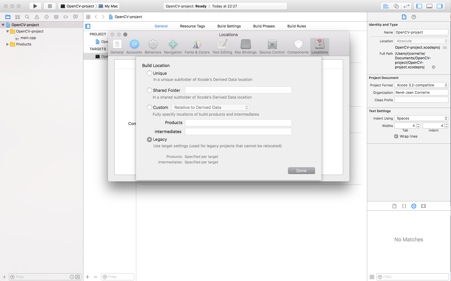
Task: Open the Project navigator folder icon
Action: click(x=8, y=17)
